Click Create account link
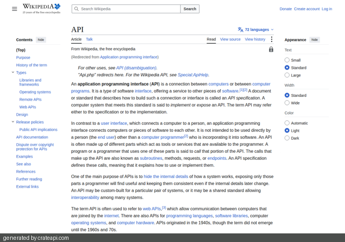 307,9
